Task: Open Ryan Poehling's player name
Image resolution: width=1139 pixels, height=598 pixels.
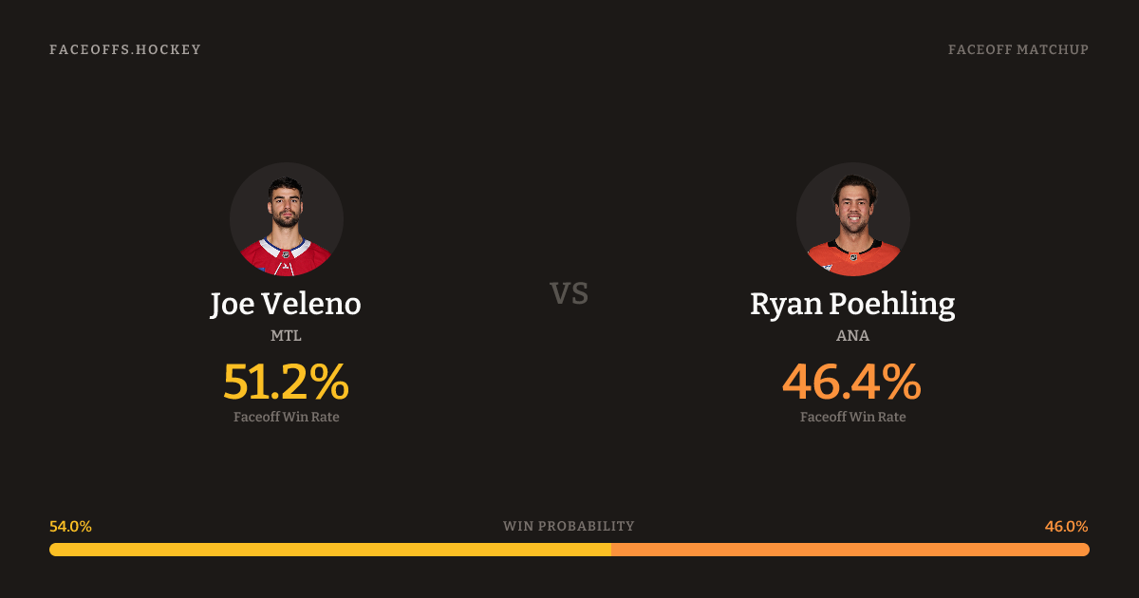Action: [852, 304]
